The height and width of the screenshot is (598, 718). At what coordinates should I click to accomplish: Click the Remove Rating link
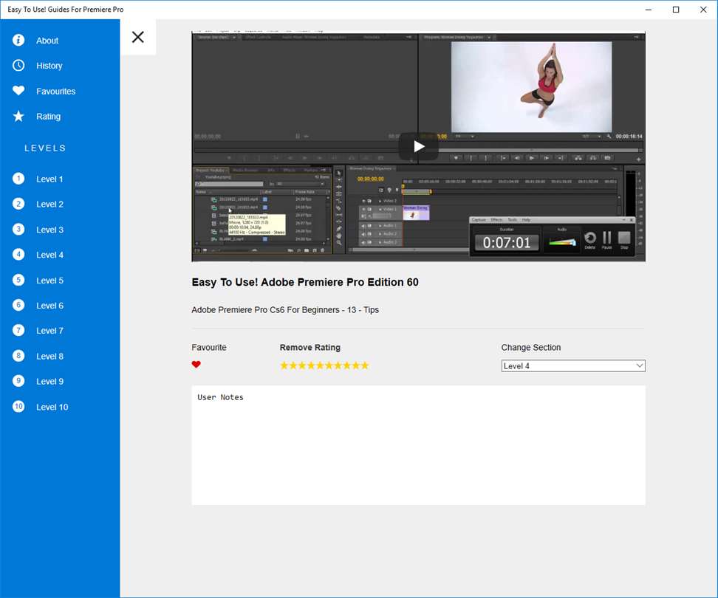click(x=310, y=348)
